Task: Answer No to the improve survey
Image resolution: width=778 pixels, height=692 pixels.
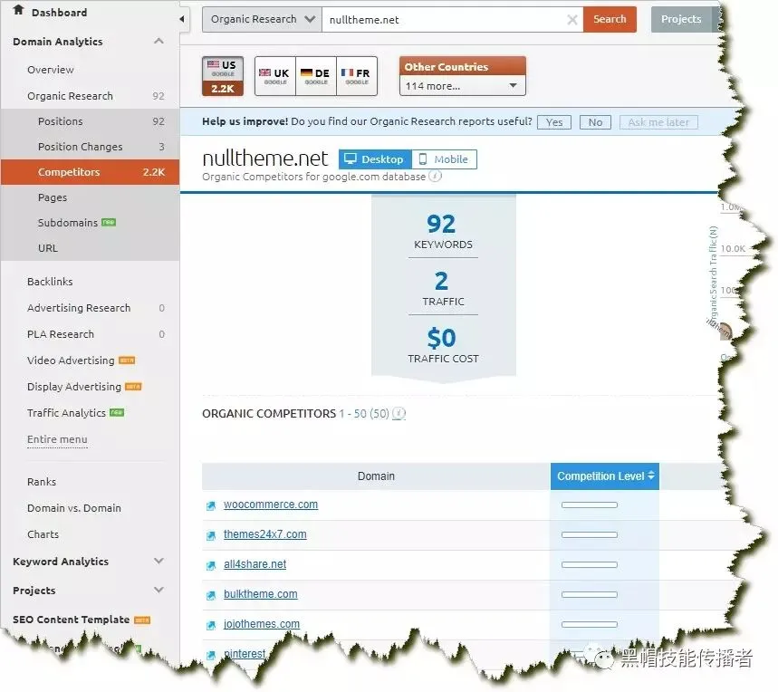Action: (x=595, y=122)
